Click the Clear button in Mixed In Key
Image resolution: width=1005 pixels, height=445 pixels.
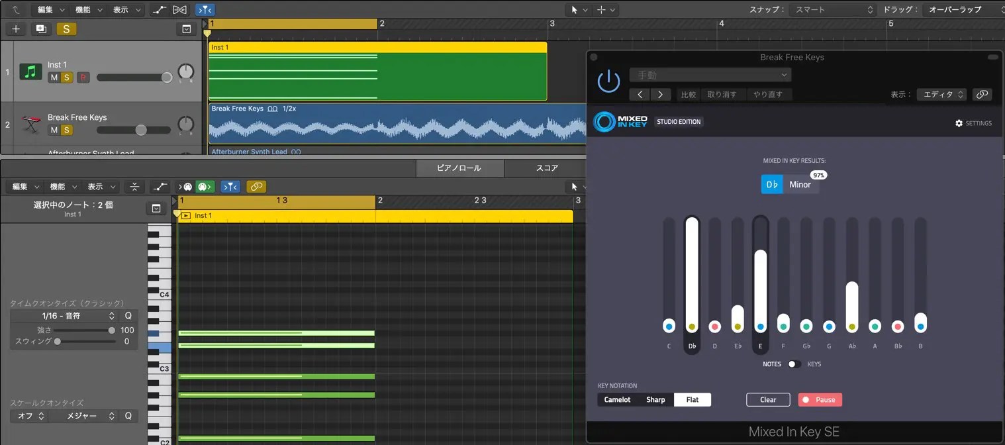[767, 399]
